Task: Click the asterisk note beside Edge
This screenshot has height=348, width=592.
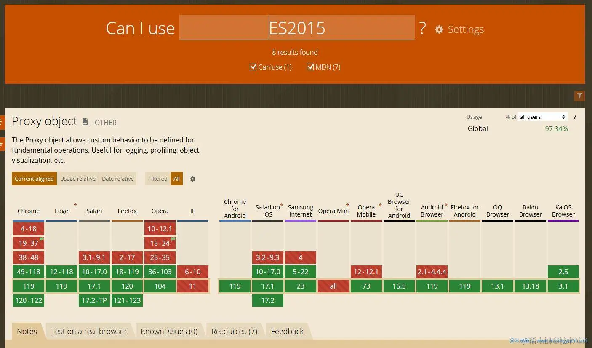Action: point(75,206)
